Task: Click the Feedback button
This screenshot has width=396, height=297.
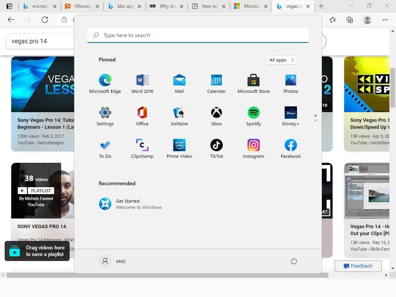Action: 358,266
